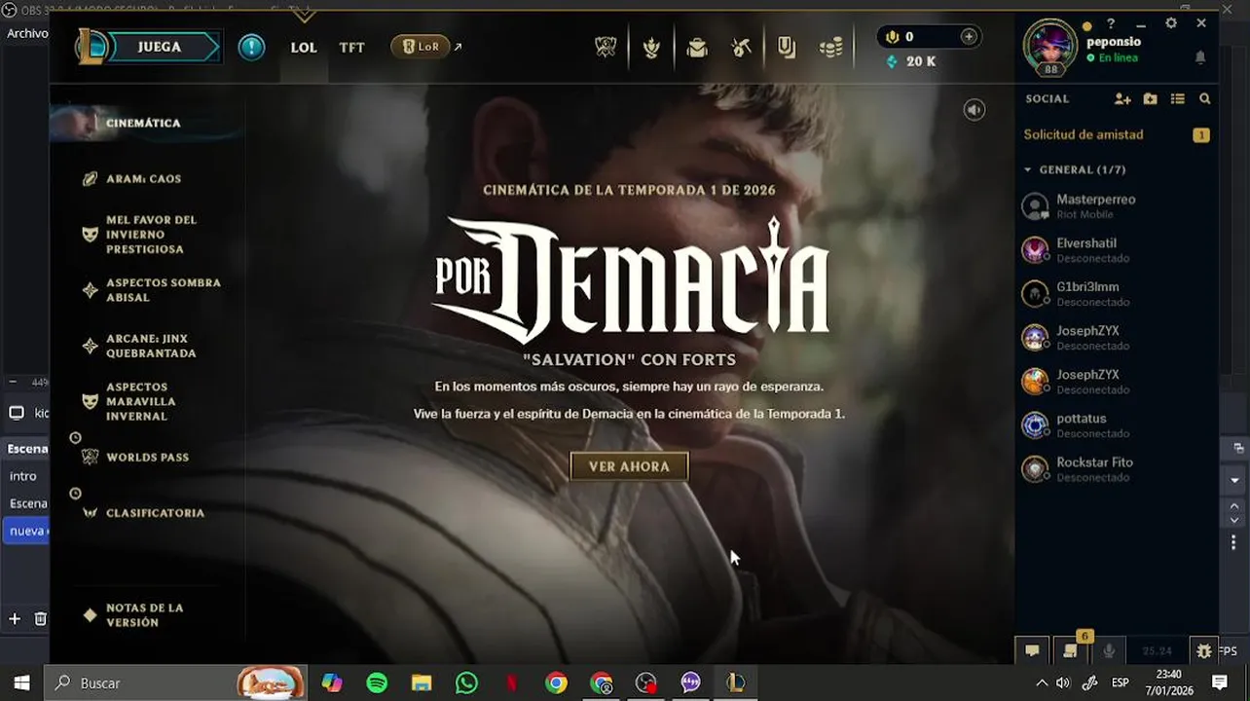The width and height of the screenshot is (1250, 701).
Task: Switch to the TFT tab
Action: (x=351, y=47)
